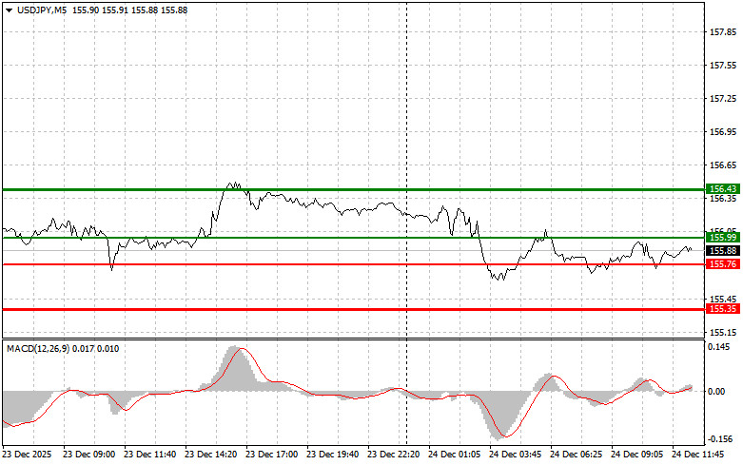743x465 pixels.
Task: Click the 157.55 price scale value
Action: tap(723, 66)
